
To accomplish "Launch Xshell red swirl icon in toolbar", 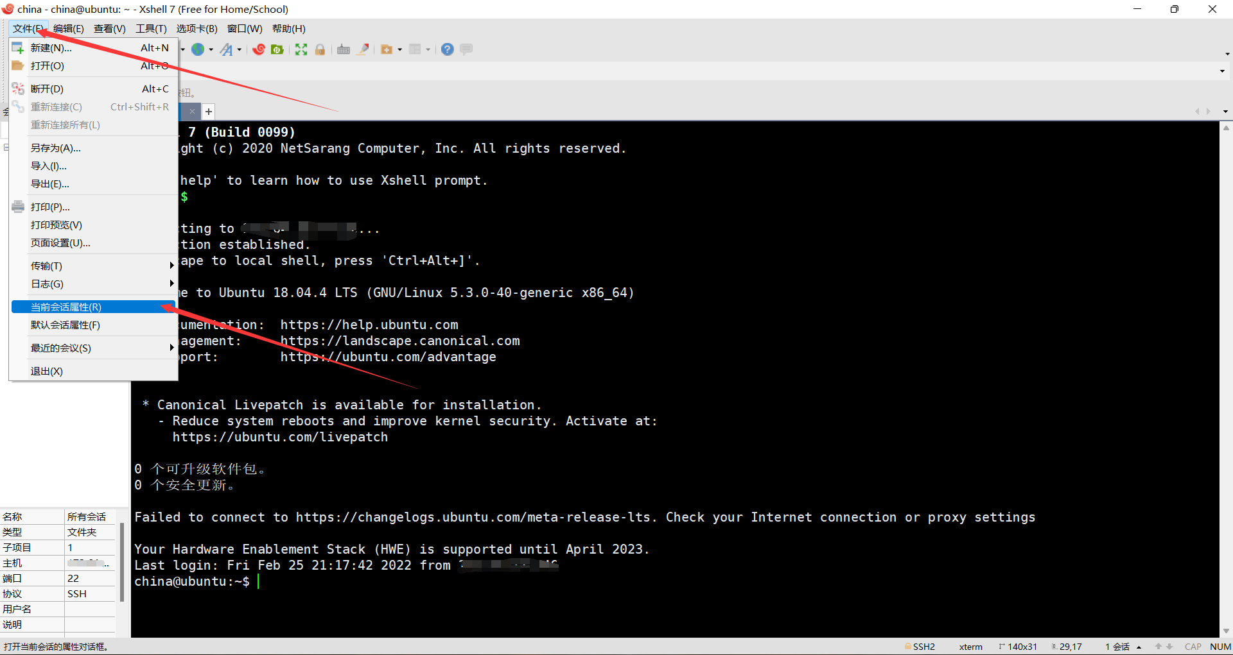I will [259, 49].
